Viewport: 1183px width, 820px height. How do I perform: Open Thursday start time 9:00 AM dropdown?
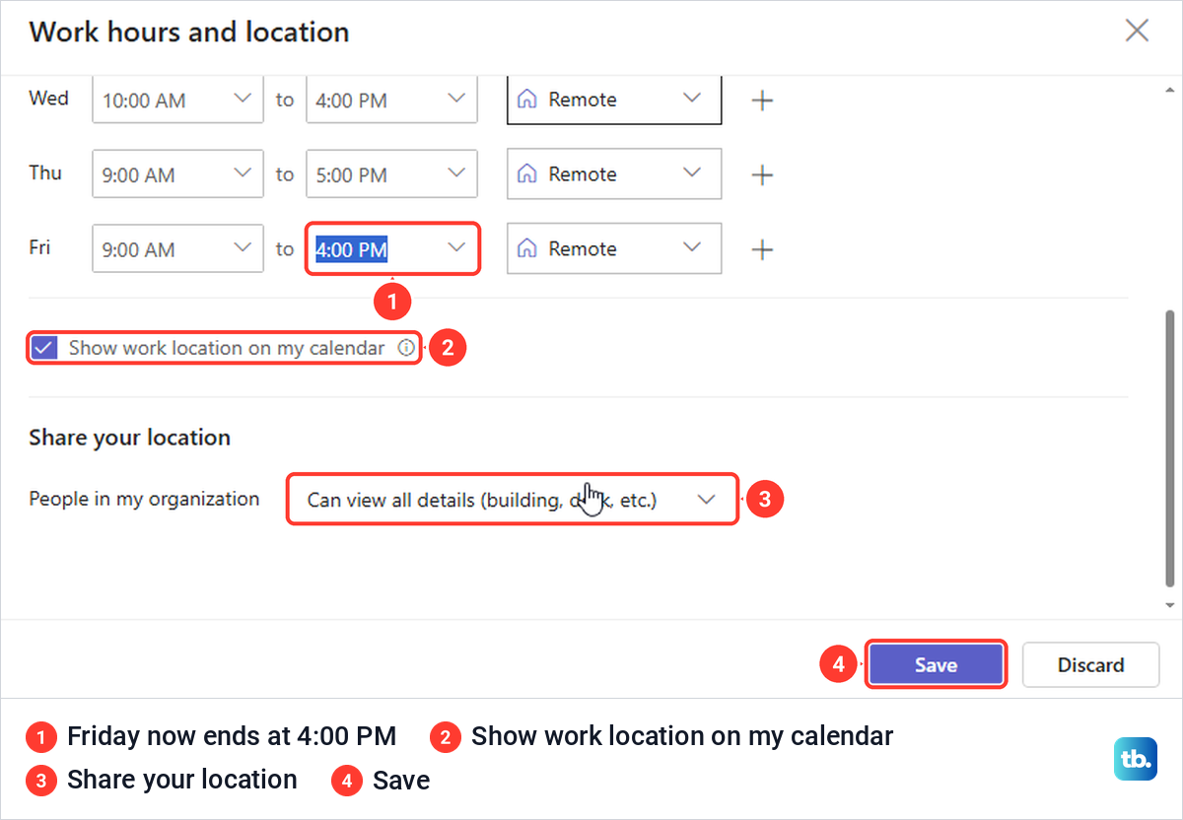click(177, 174)
